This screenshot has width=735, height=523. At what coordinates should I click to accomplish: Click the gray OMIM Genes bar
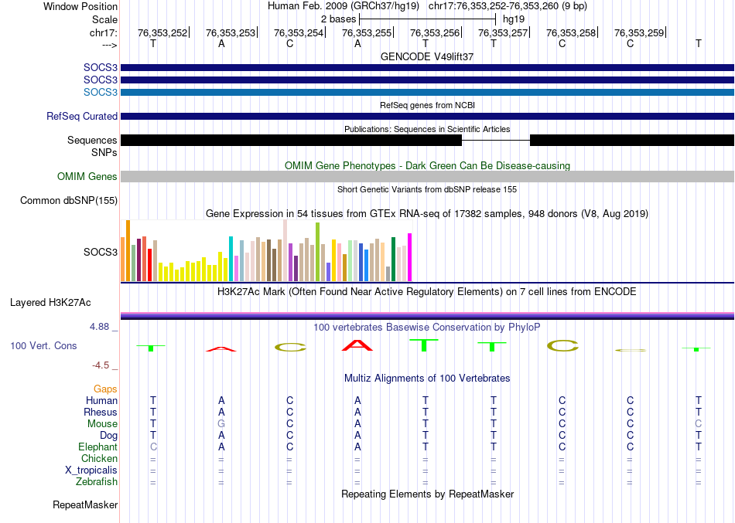[x=427, y=176]
